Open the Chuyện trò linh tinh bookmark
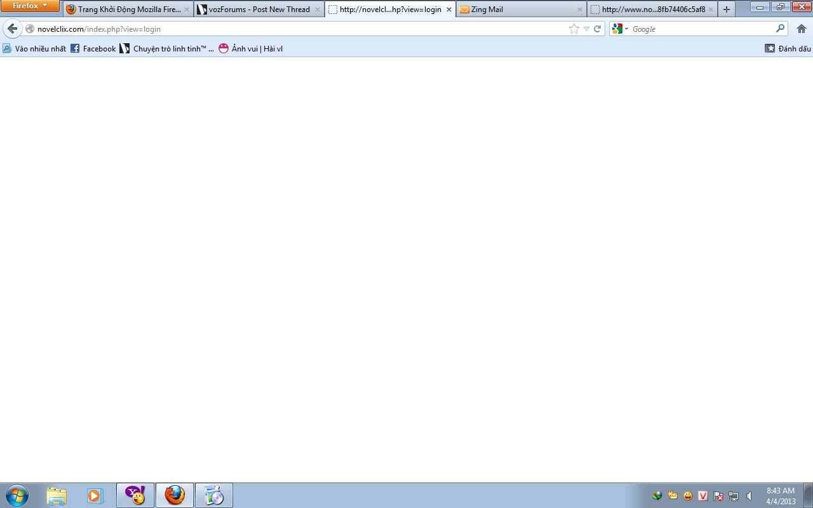The width and height of the screenshot is (813, 508). coord(167,48)
